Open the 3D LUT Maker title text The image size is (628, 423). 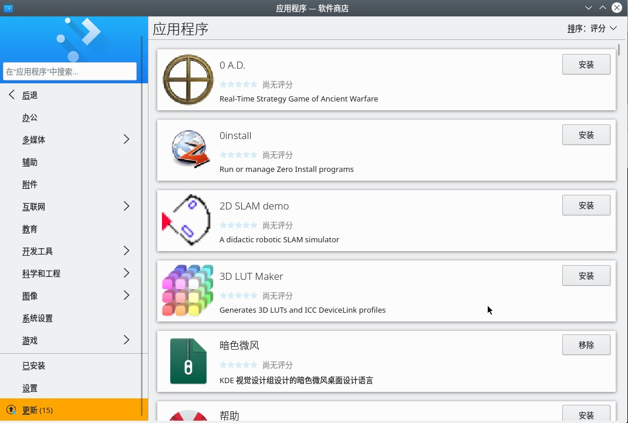click(251, 276)
